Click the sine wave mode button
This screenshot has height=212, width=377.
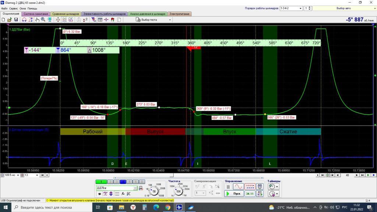point(238,187)
